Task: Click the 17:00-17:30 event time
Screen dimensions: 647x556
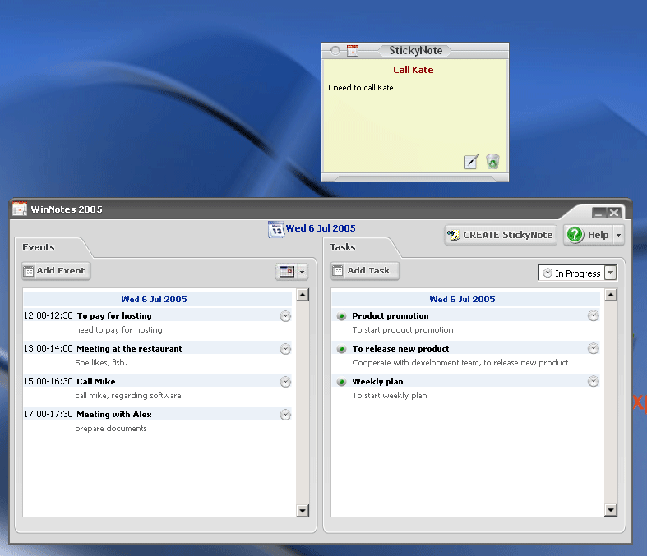Action: point(49,414)
